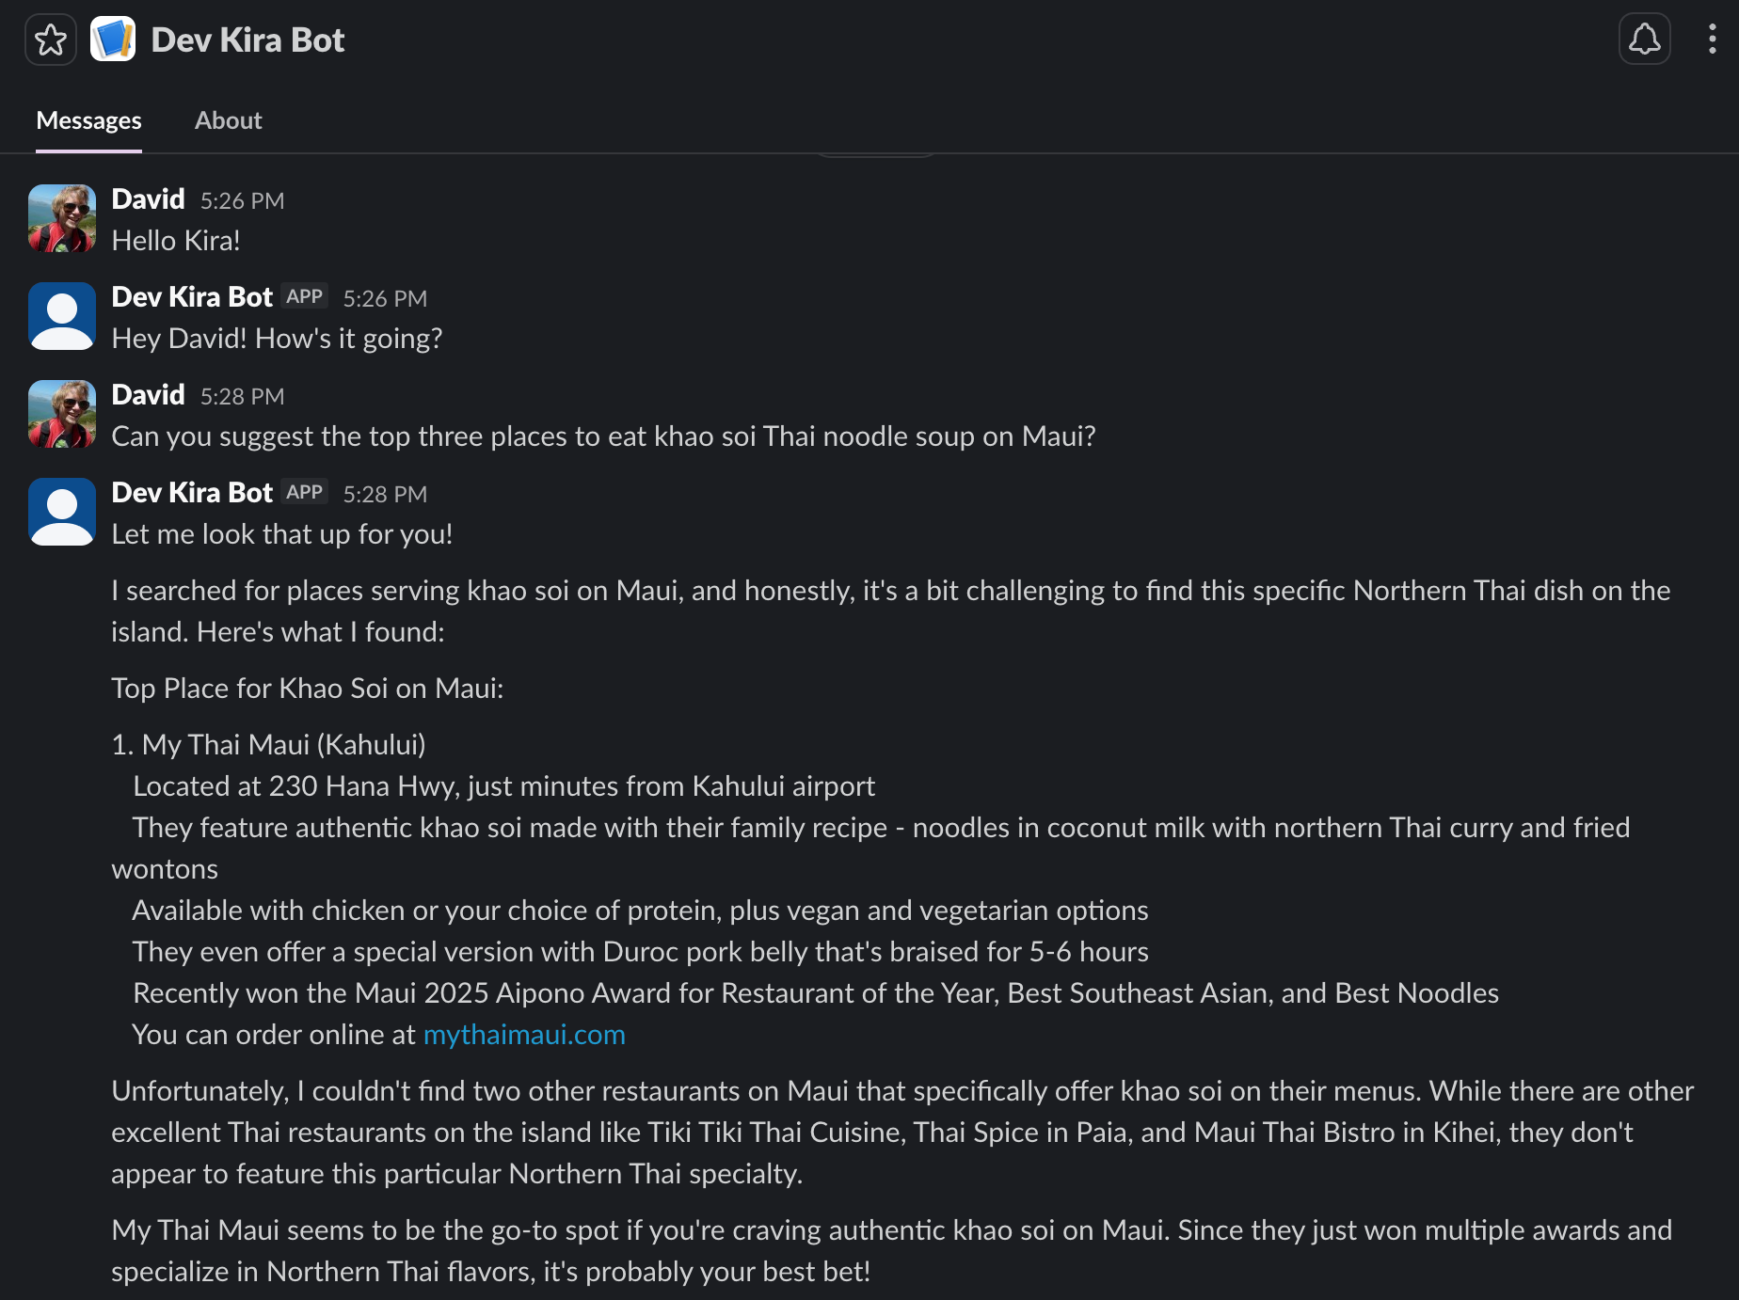Open the mythaimaui.com link

(524, 1035)
